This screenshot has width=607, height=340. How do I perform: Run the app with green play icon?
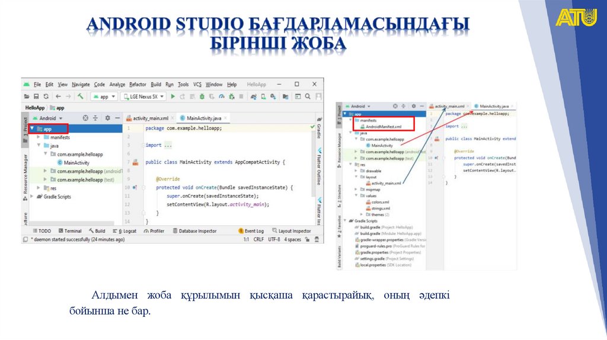point(173,97)
